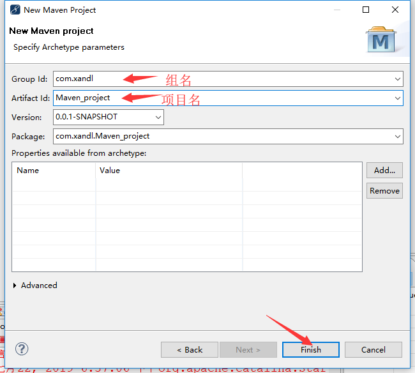This screenshot has height=373, width=415.
Task: Click the Name column header
Action: tap(54, 171)
